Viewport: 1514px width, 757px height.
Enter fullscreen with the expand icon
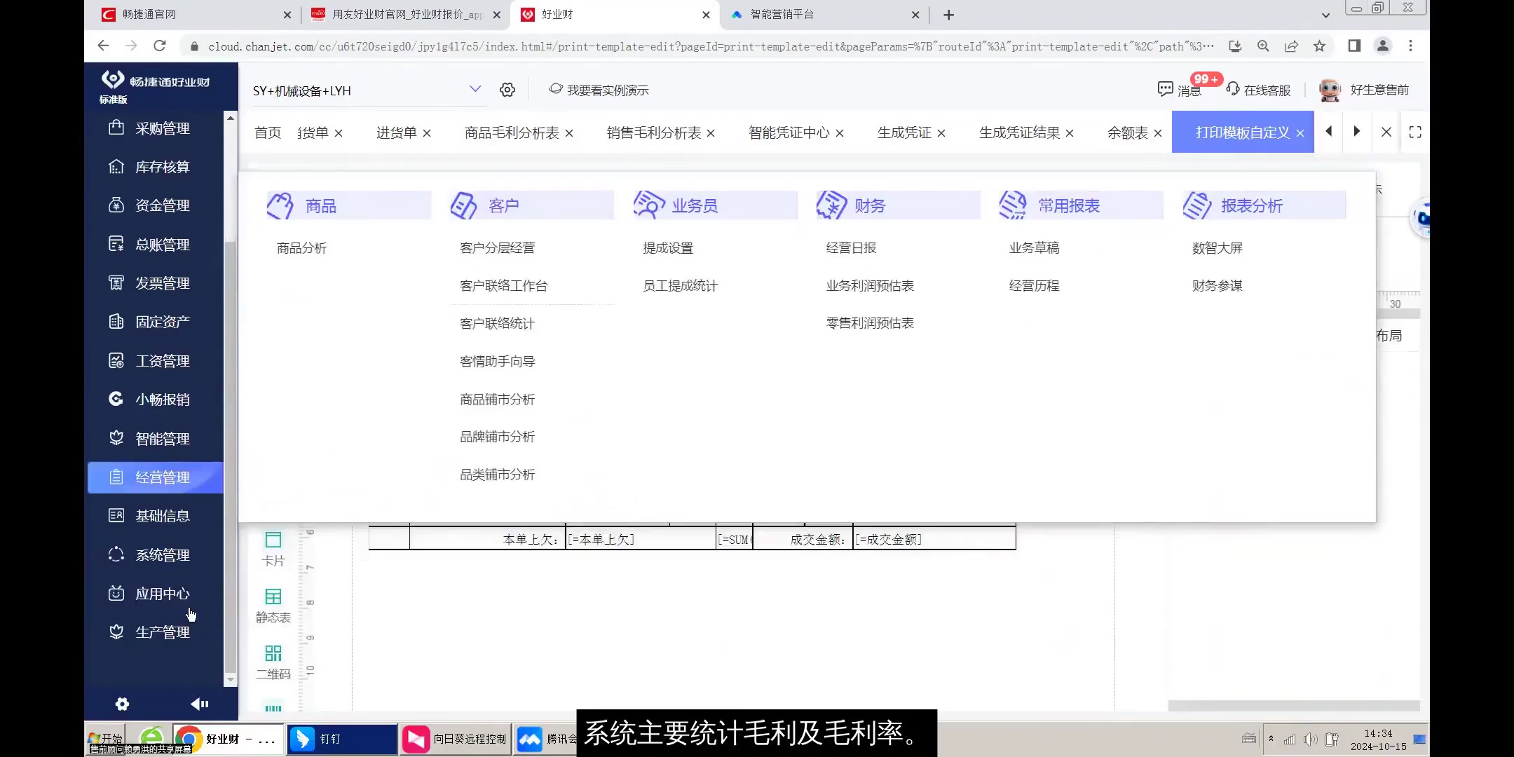[x=1415, y=132]
